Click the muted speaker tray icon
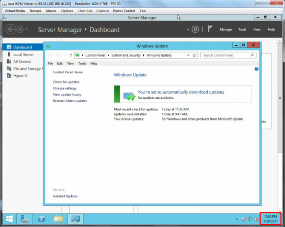The image size is (285, 227). tap(256, 219)
